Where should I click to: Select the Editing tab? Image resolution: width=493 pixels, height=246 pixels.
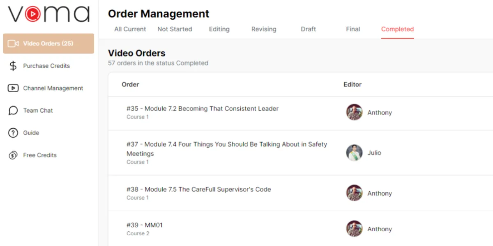pyautogui.click(x=219, y=29)
